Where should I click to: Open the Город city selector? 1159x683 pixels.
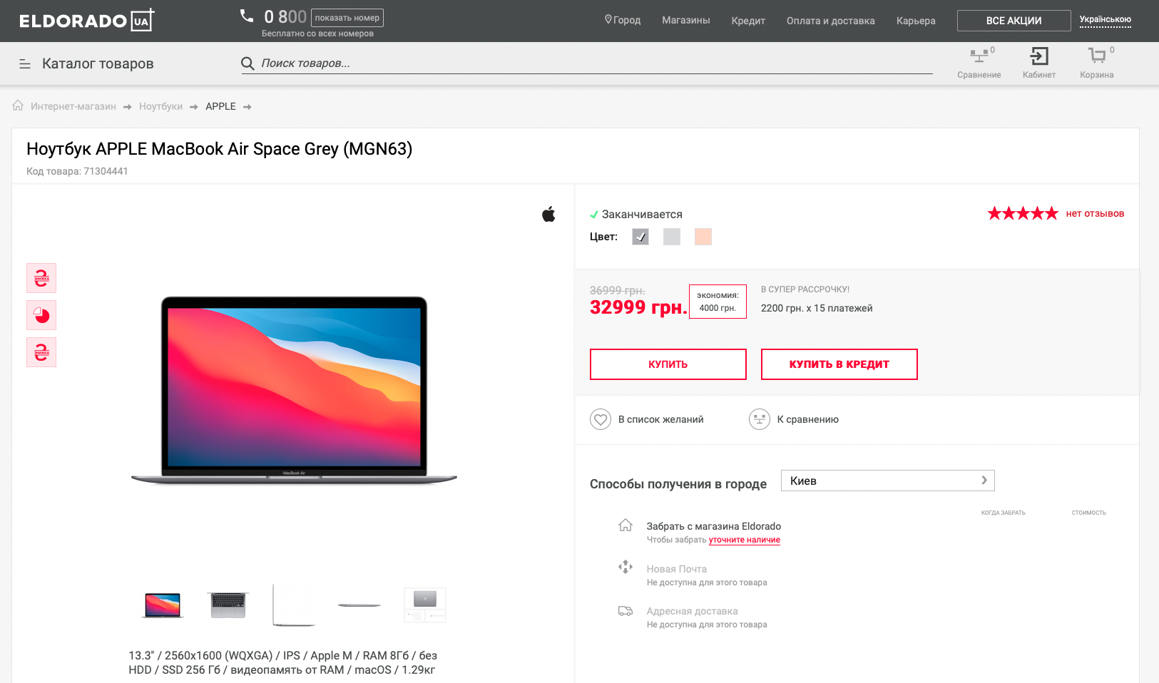(x=623, y=21)
